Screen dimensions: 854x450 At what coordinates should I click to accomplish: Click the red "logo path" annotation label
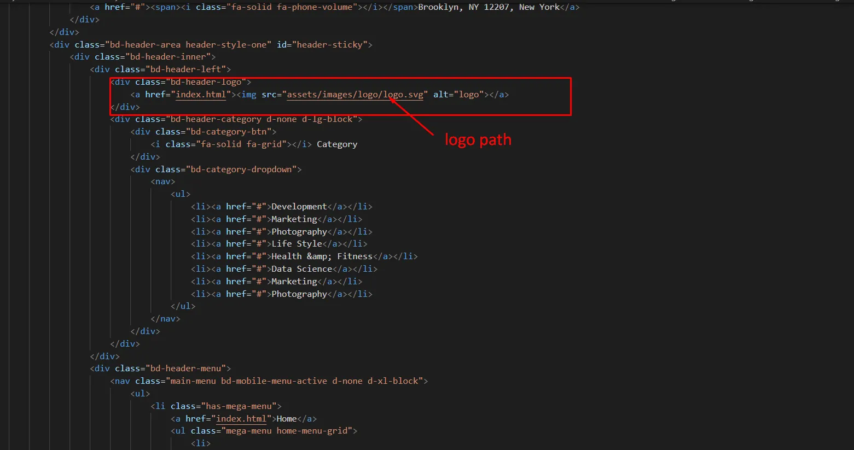coord(478,140)
